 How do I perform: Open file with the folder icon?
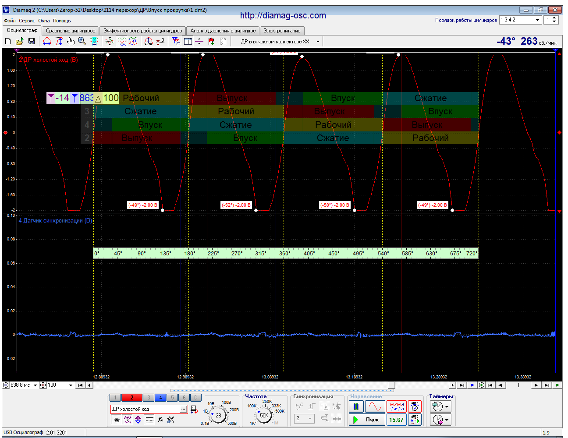click(x=19, y=41)
